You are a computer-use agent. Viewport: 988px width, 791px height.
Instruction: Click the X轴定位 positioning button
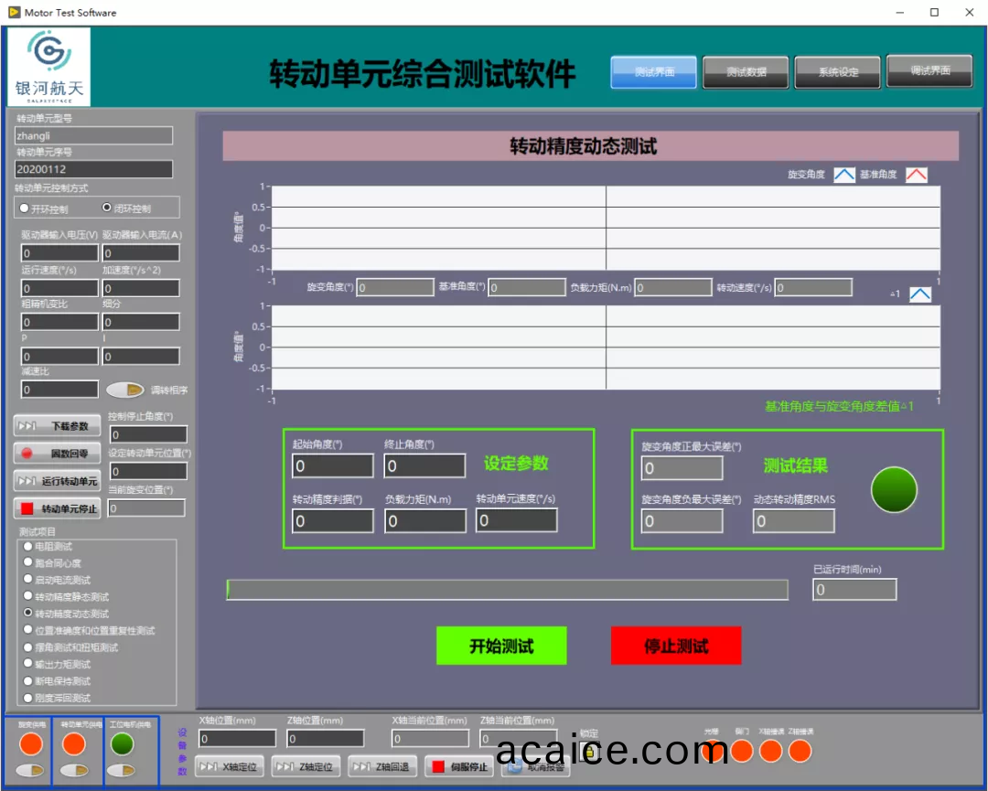[230, 767]
